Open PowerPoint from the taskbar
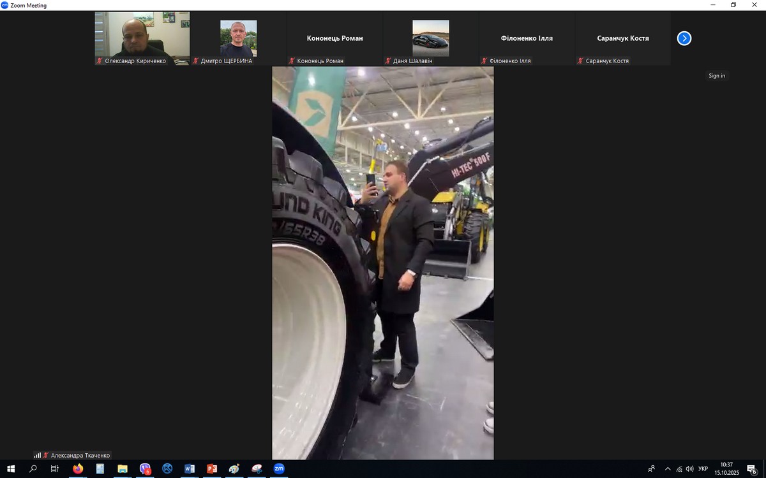766x478 pixels. click(x=212, y=469)
